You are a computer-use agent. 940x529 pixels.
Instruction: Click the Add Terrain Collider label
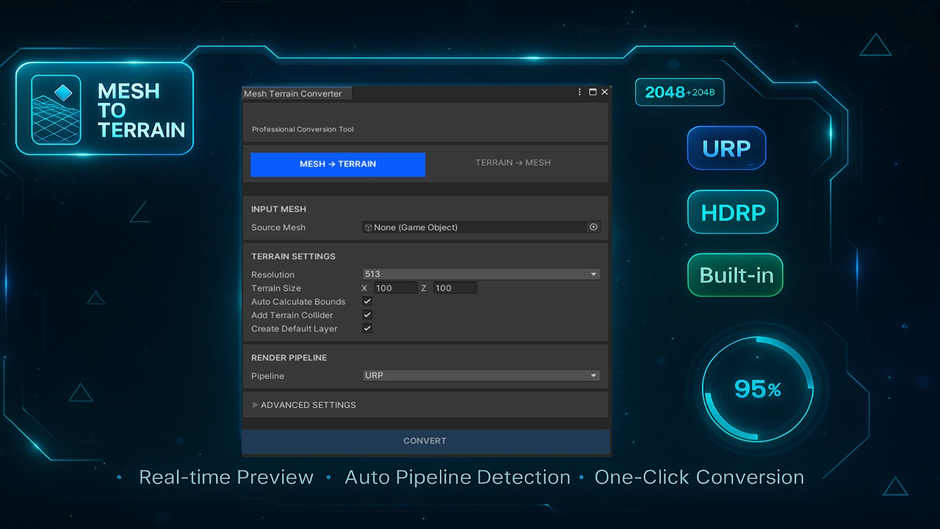click(x=292, y=315)
